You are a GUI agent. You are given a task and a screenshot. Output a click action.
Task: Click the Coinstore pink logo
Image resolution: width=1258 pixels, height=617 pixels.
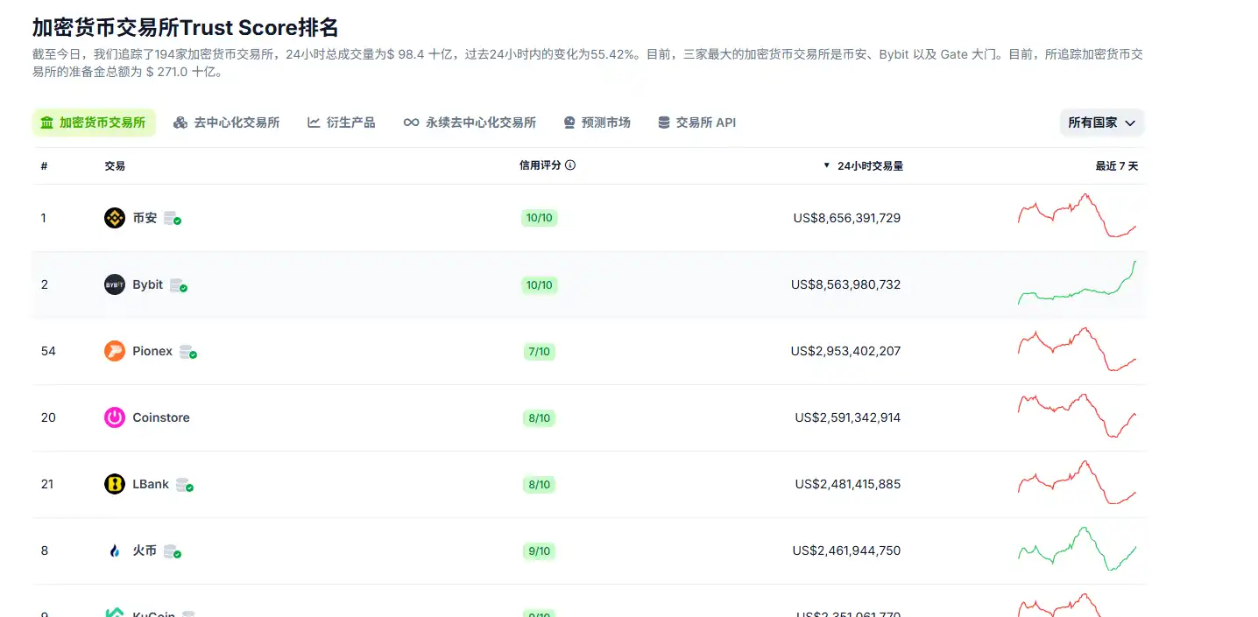coord(114,417)
